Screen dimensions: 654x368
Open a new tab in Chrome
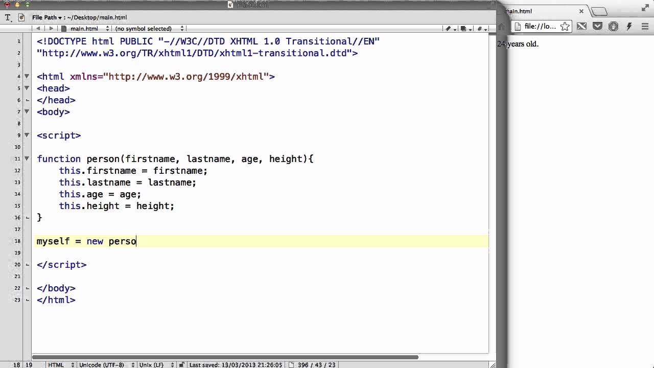pyautogui.click(x=599, y=11)
